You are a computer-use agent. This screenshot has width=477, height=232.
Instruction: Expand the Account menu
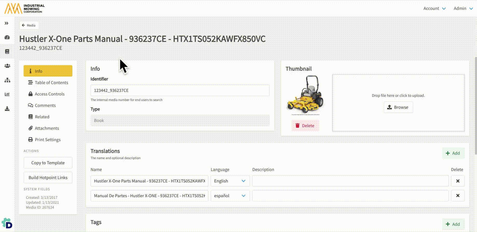434,8
